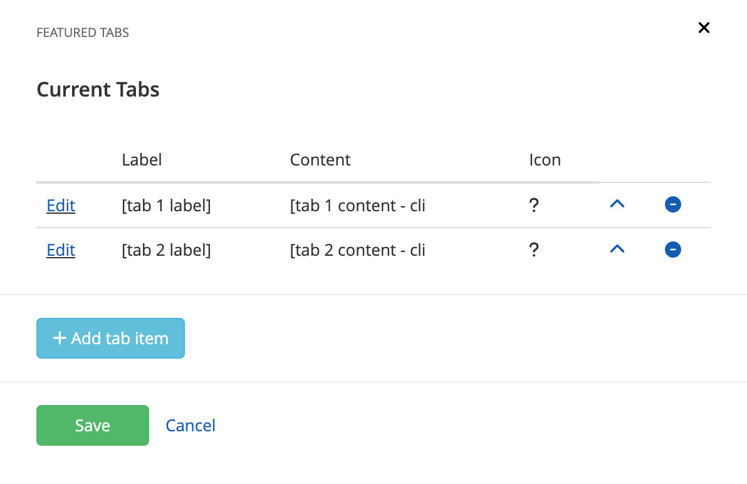The width and height of the screenshot is (747, 484).
Task: Remove tab 2 using the minus icon
Action: (672, 250)
